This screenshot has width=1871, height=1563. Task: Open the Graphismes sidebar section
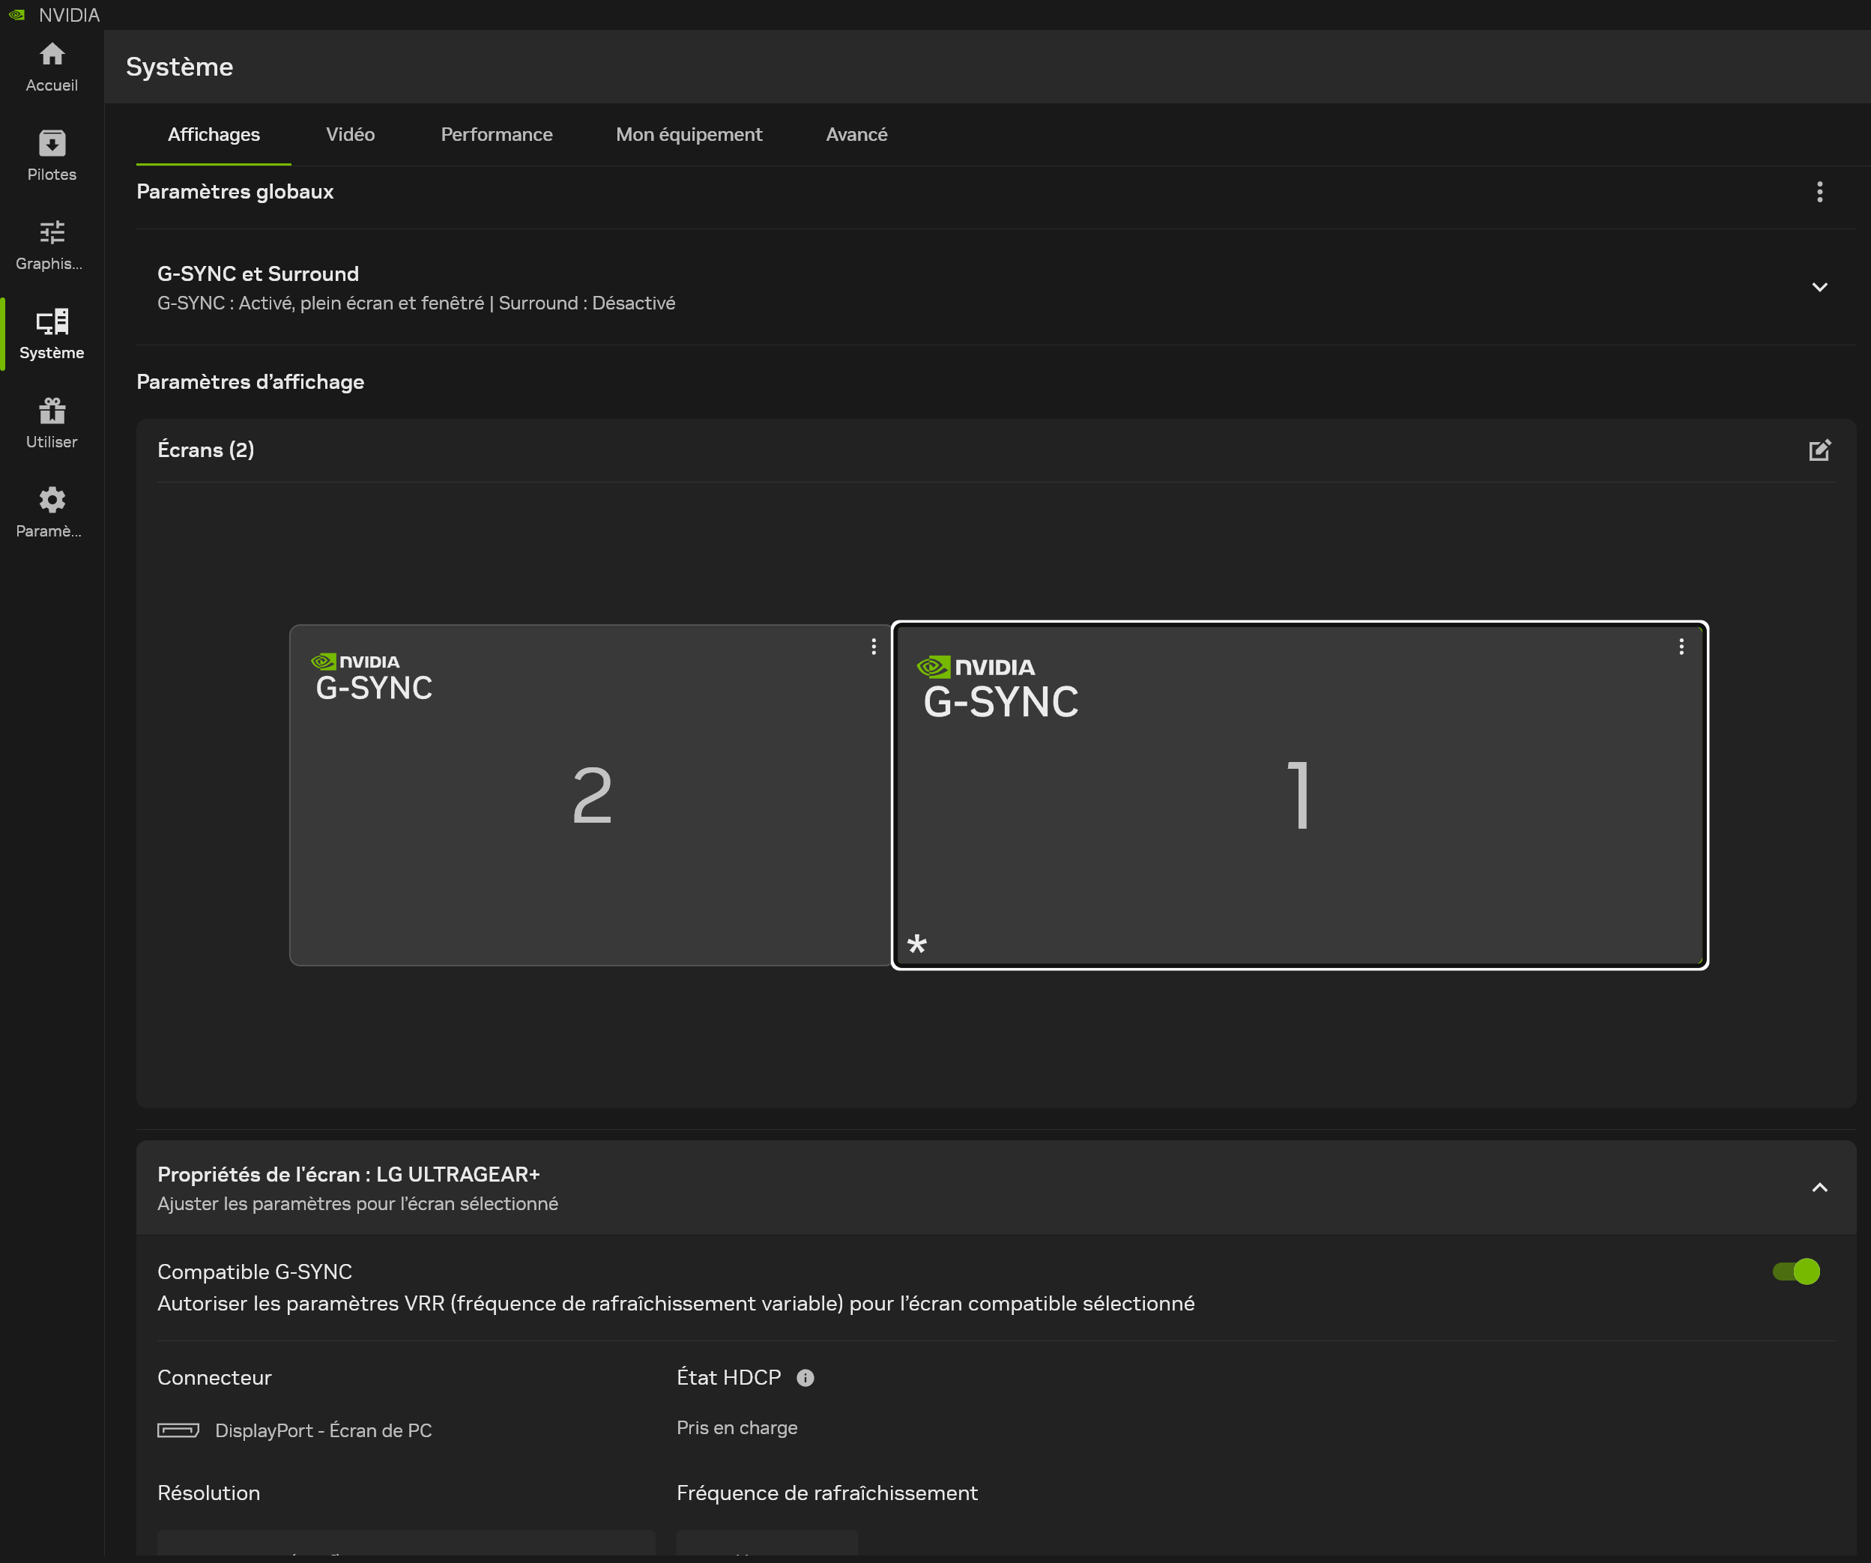coord(52,245)
